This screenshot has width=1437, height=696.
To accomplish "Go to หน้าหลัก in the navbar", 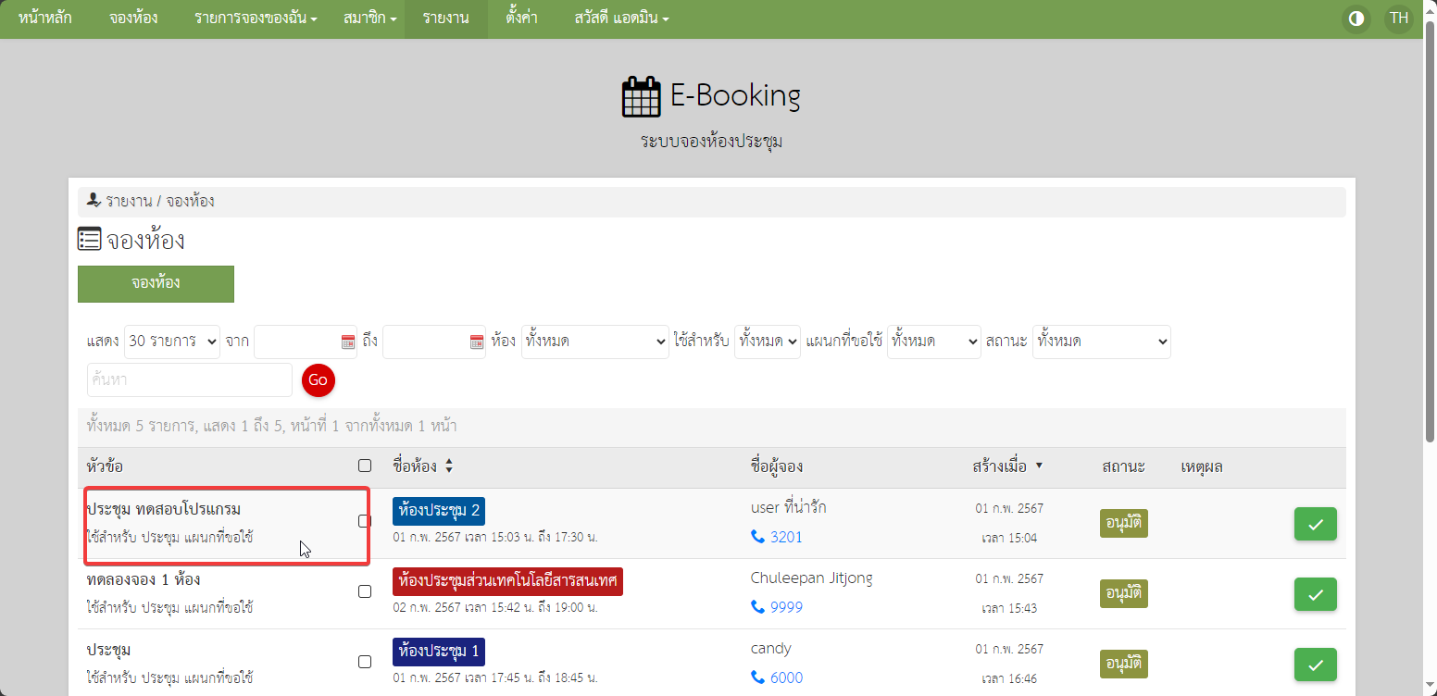I will [45, 19].
